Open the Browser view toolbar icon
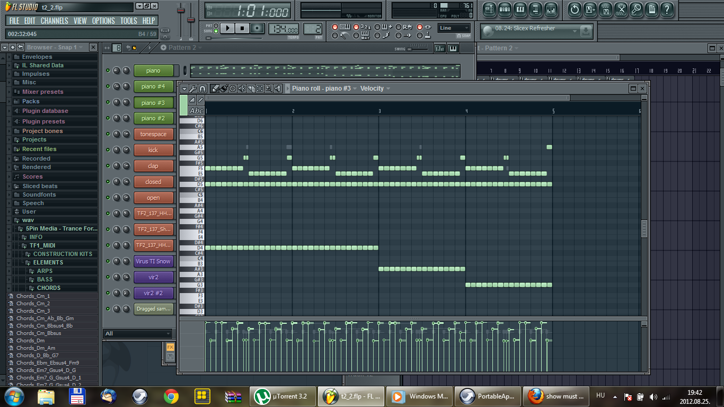 point(535,9)
